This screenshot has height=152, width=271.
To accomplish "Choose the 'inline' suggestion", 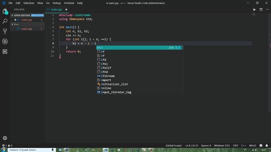I will coord(139,88).
